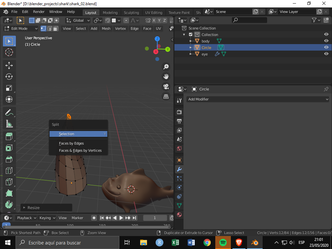This screenshot has width=332, height=249.
Task: Open the Add Modifier dropdown
Action: tap(258, 99)
